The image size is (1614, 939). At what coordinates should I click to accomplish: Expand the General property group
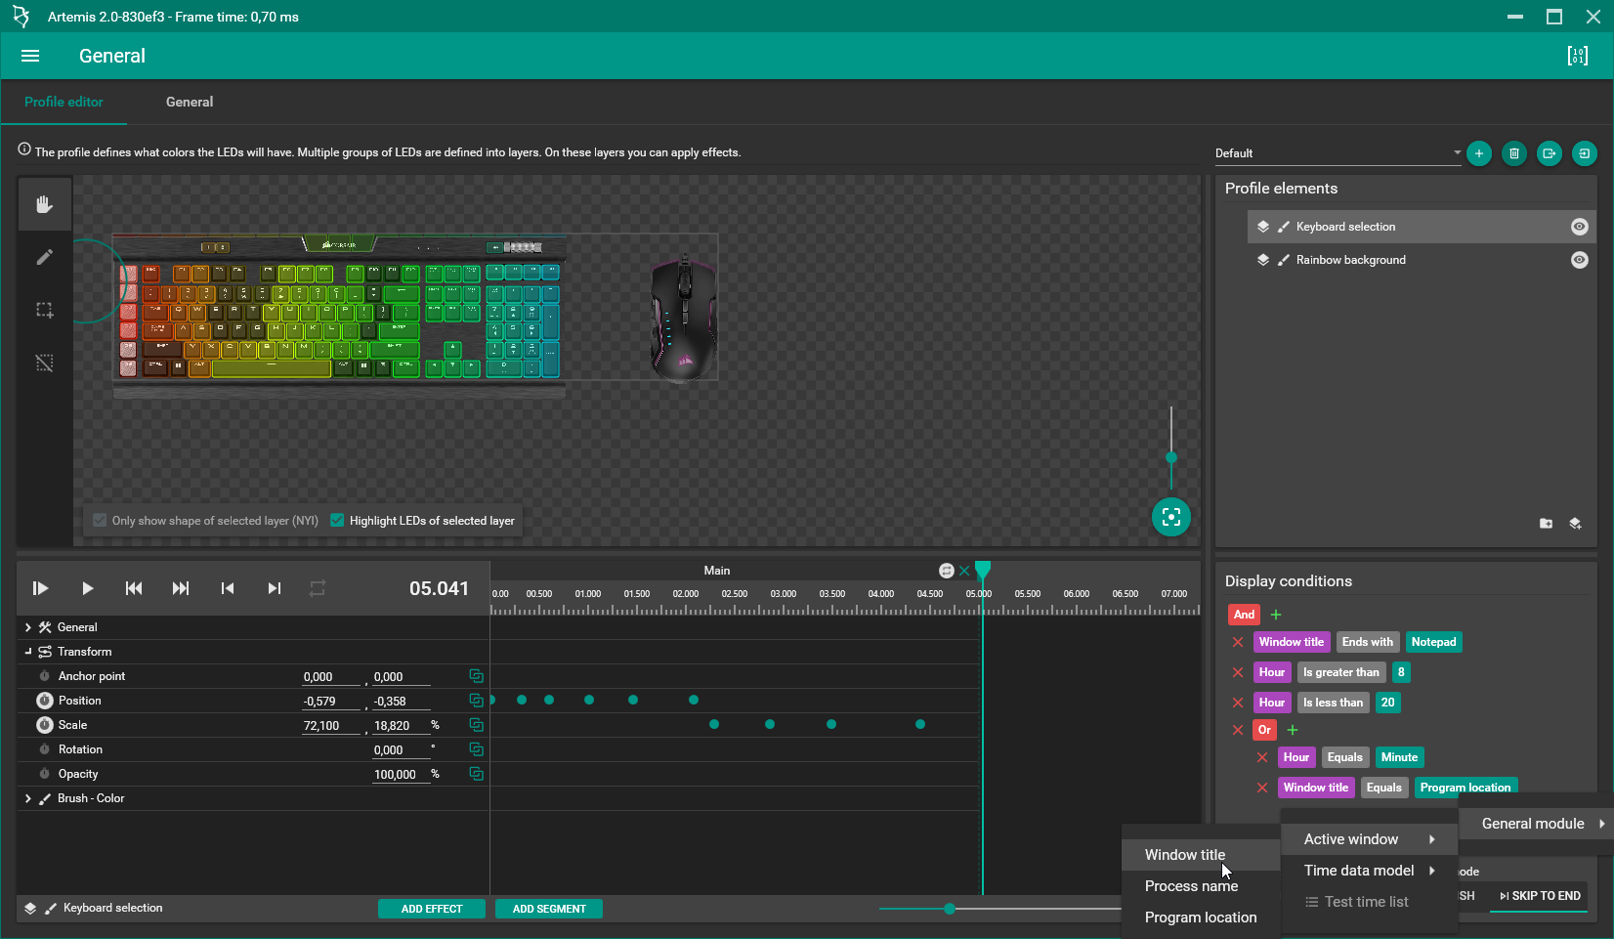pyautogui.click(x=27, y=627)
